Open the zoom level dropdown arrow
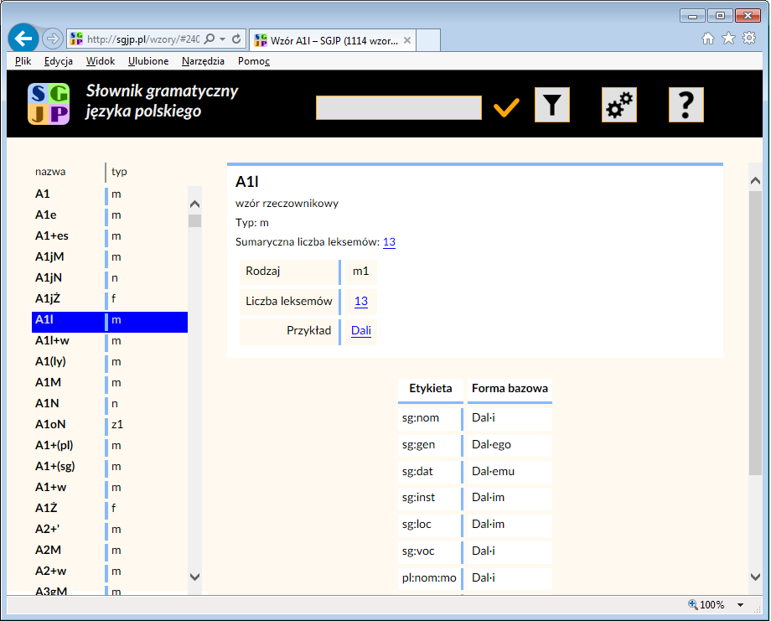Screen dimensions: 771x621 (x=740, y=605)
